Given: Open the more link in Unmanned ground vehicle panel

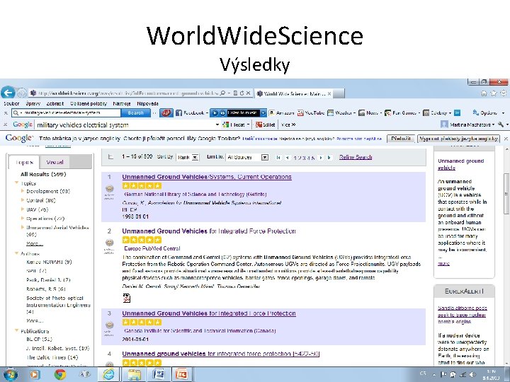Looking at the screenshot, I should [x=443, y=263].
